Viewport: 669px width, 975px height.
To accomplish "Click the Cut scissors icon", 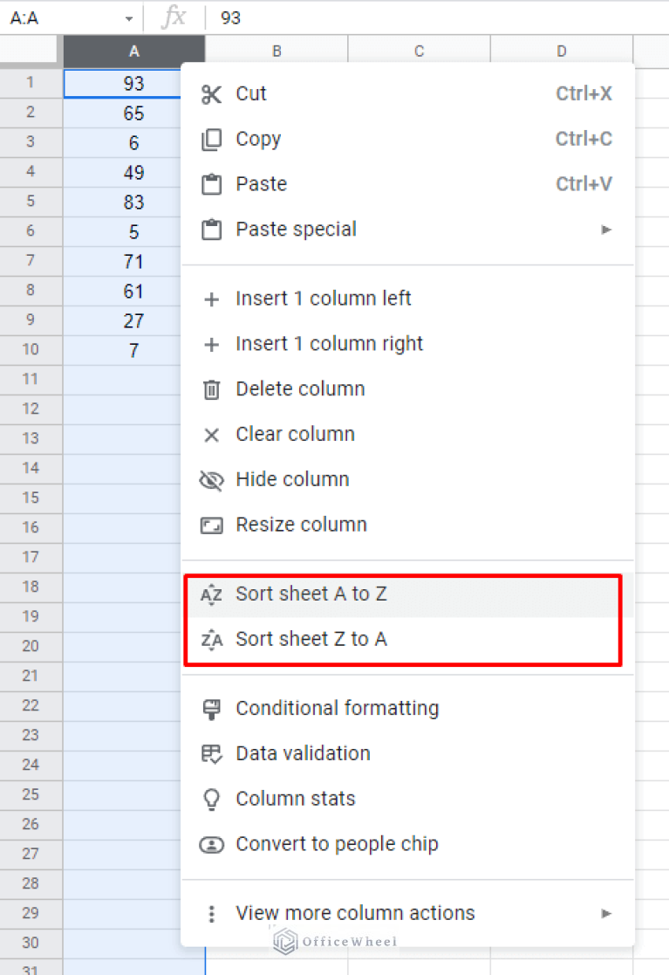I will coord(211,94).
